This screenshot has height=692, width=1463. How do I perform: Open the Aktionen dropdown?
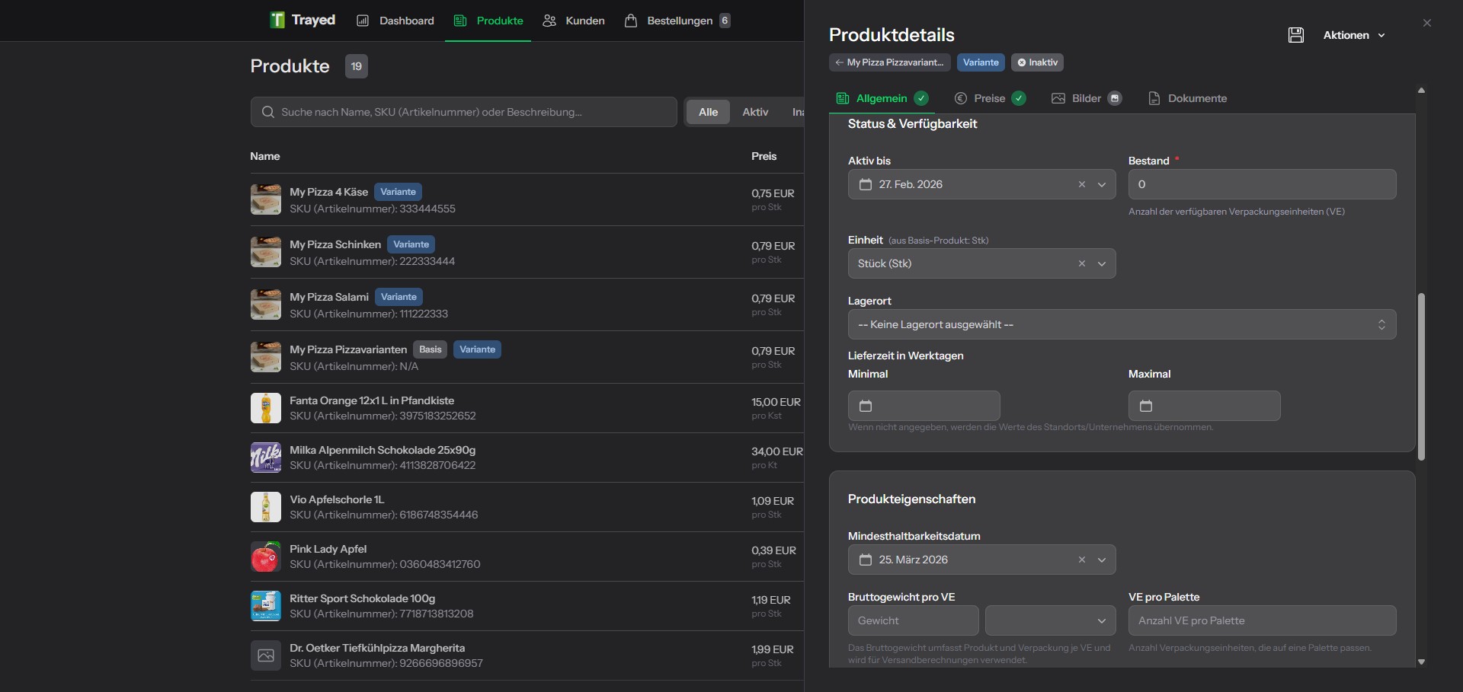(x=1353, y=35)
